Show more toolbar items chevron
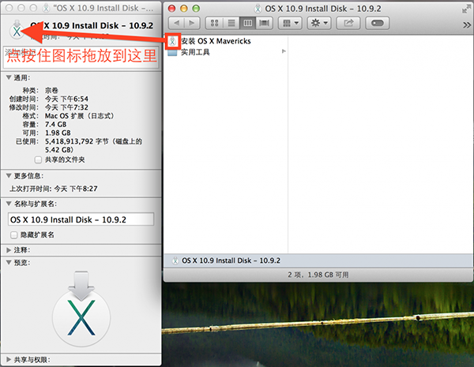 [467, 24]
